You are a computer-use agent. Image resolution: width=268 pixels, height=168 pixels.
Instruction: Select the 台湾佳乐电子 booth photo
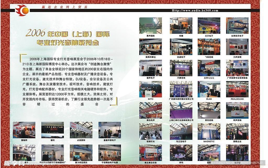237,26
